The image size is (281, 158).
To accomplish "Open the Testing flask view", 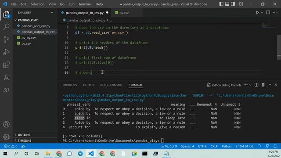I will [x=6, y=77].
